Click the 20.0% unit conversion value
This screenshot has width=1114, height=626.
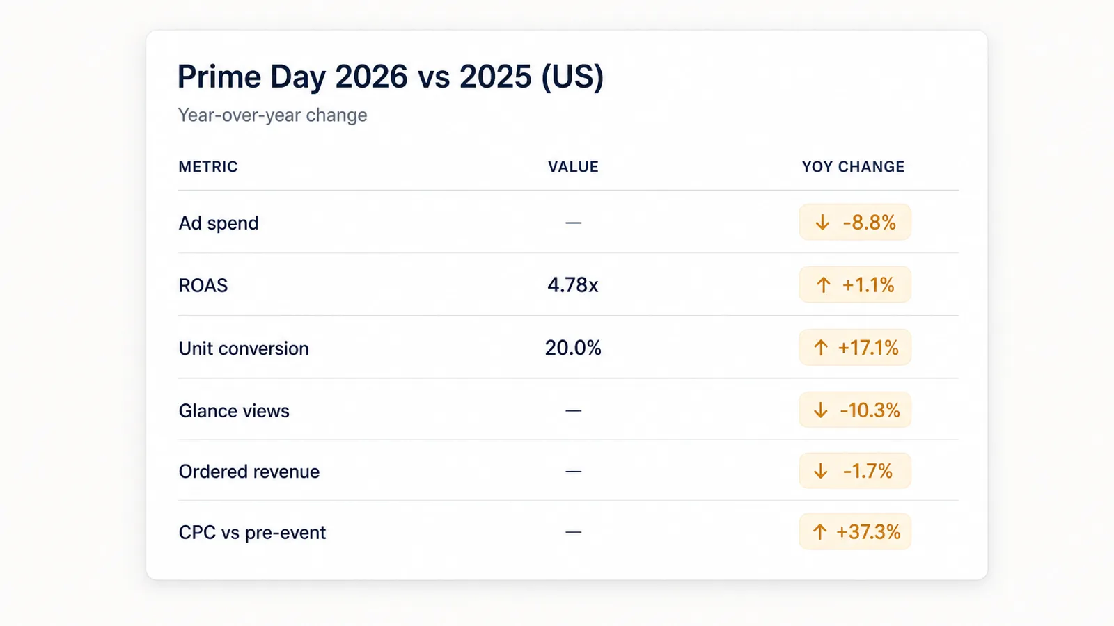[573, 348]
